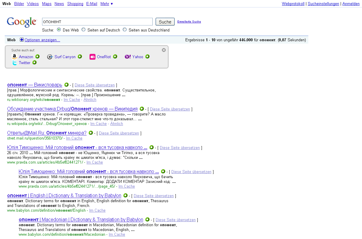The height and width of the screenshot is (239, 362).
Task: Open Sucheinstellungen link
Action: click(x=323, y=4)
